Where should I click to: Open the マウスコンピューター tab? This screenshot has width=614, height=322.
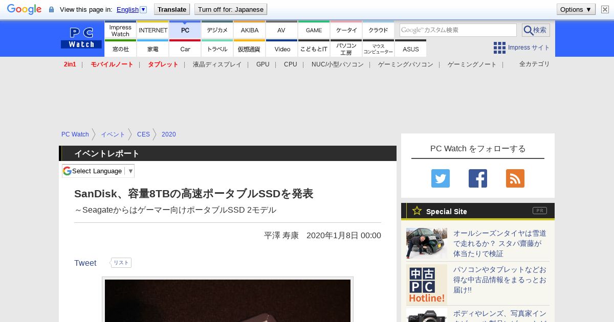(379, 49)
